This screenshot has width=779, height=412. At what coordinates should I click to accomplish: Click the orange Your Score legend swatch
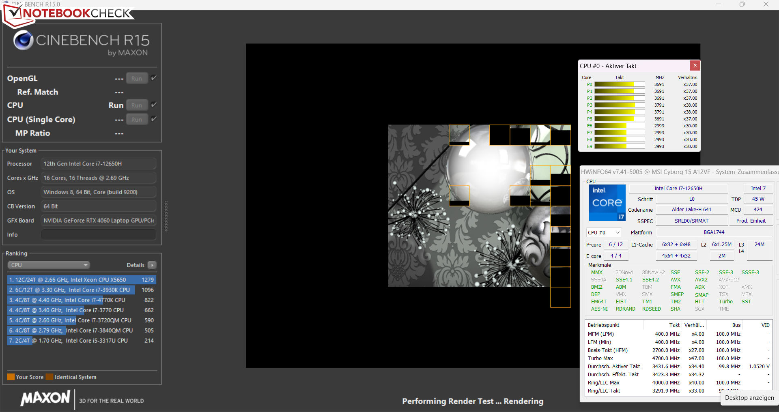(11, 377)
